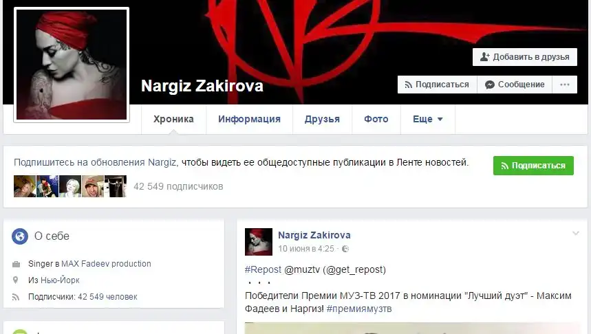Click the white Подписаться button on cover
591x334 pixels.
click(437, 85)
